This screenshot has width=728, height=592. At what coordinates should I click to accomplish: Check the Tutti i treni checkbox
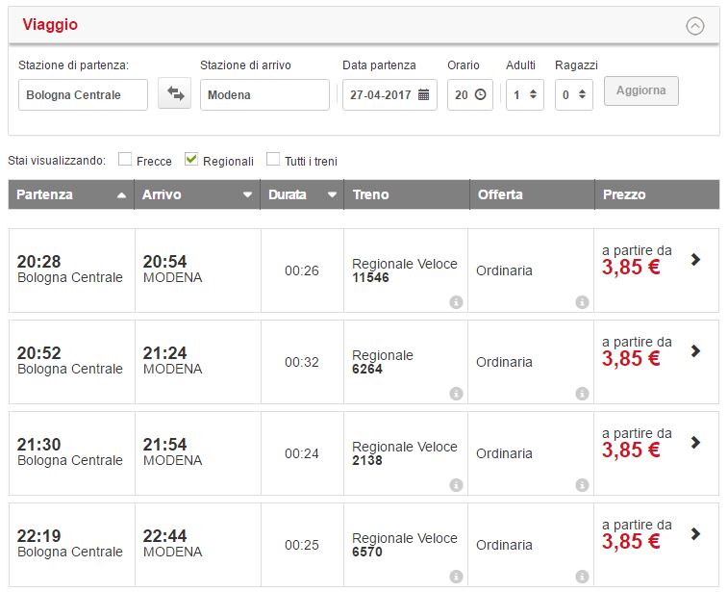[x=273, y=160]
